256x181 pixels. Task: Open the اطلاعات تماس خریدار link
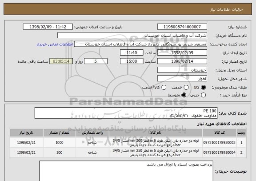pos(55,44)
